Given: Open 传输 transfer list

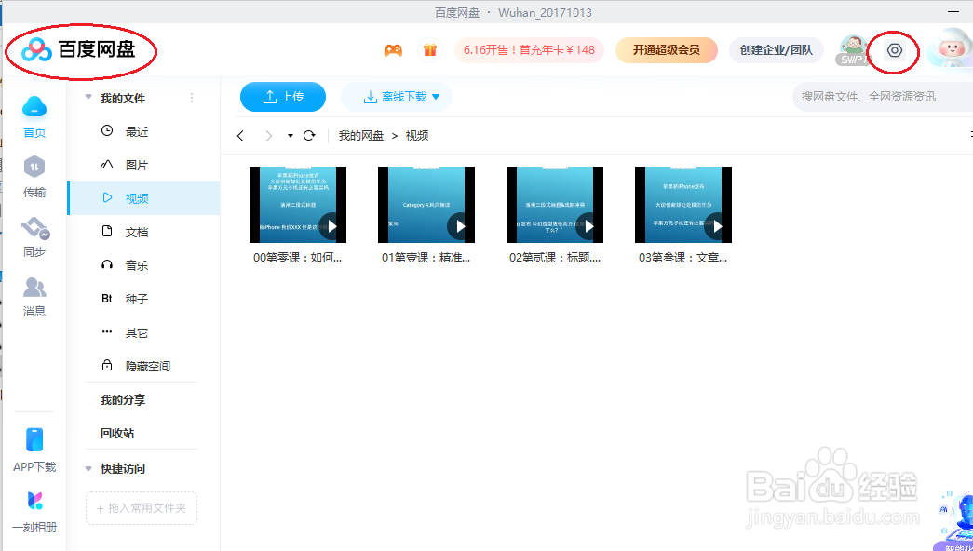Looking at the screenshot, I should click(x=34, y=177).
